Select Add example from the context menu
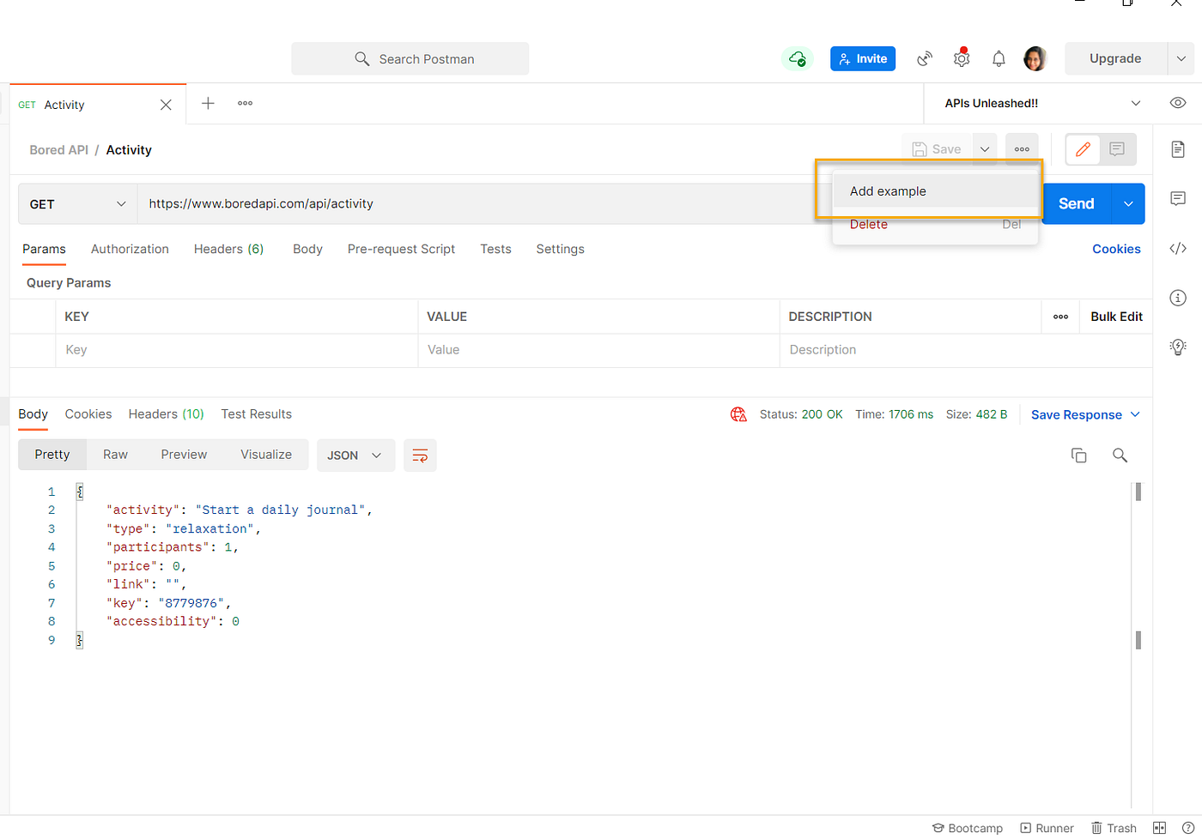 click(887, 190)
